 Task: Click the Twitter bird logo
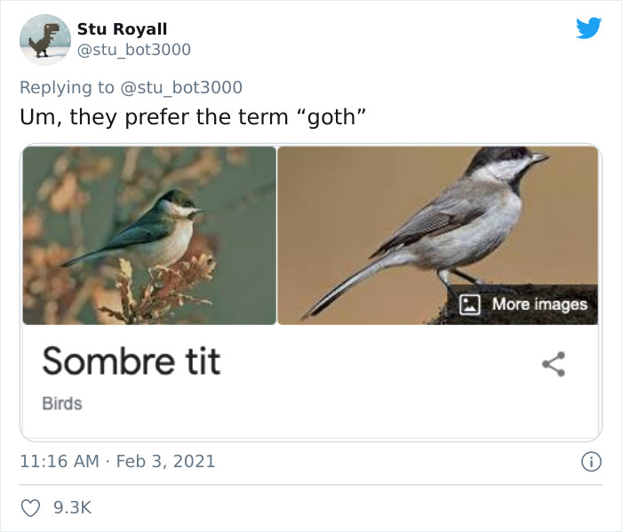tap(588, 28)
